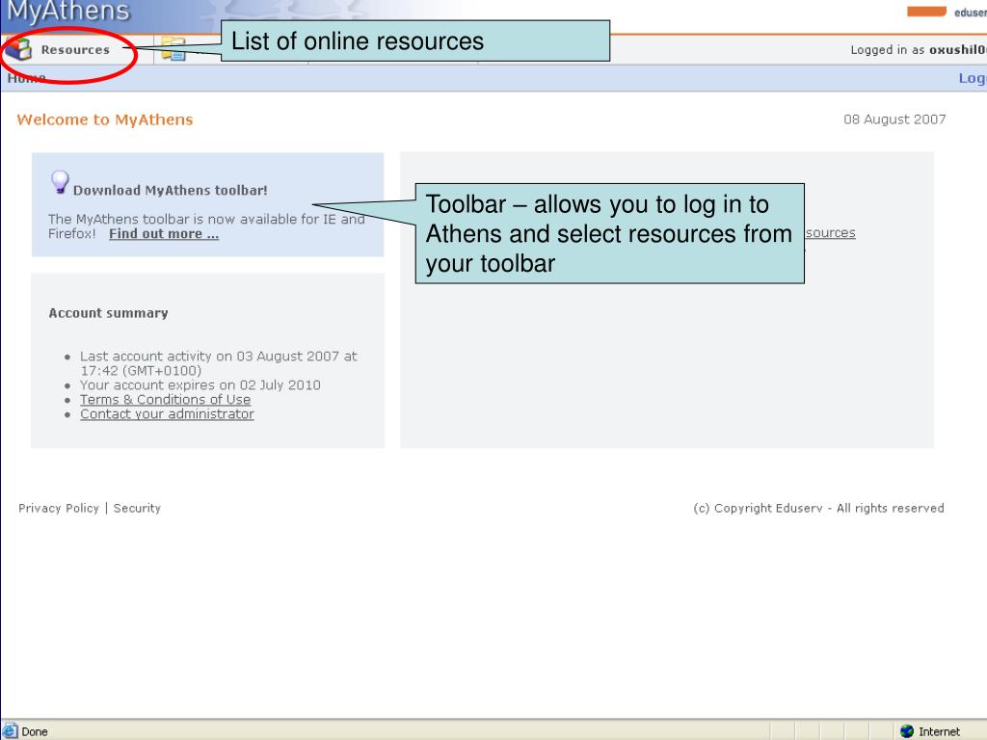Click the Internet zone label

point(939,732)
